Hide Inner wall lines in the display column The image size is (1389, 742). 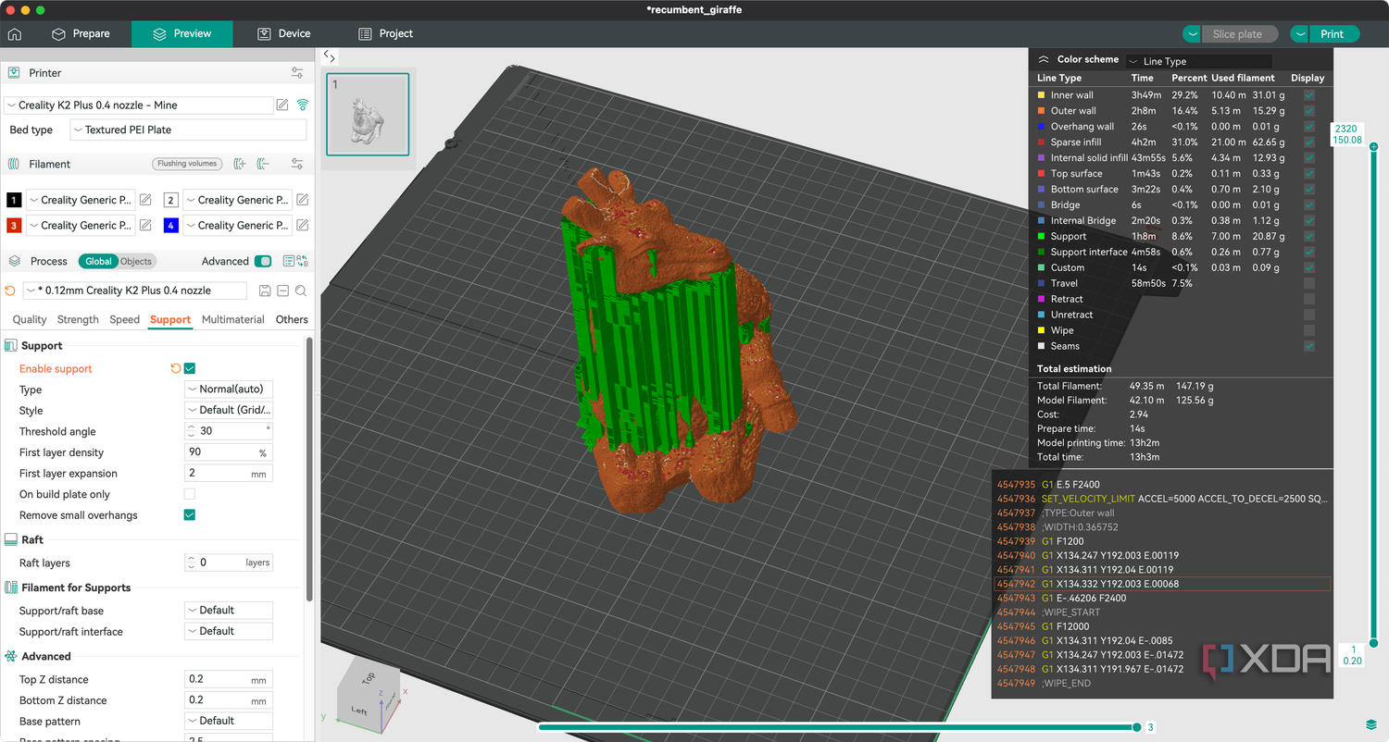pyautogui.click(x=1308, y=94)
